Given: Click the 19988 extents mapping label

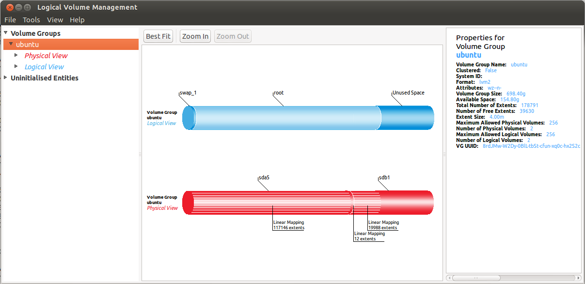Looking at the screenshot, I should 383,225.
